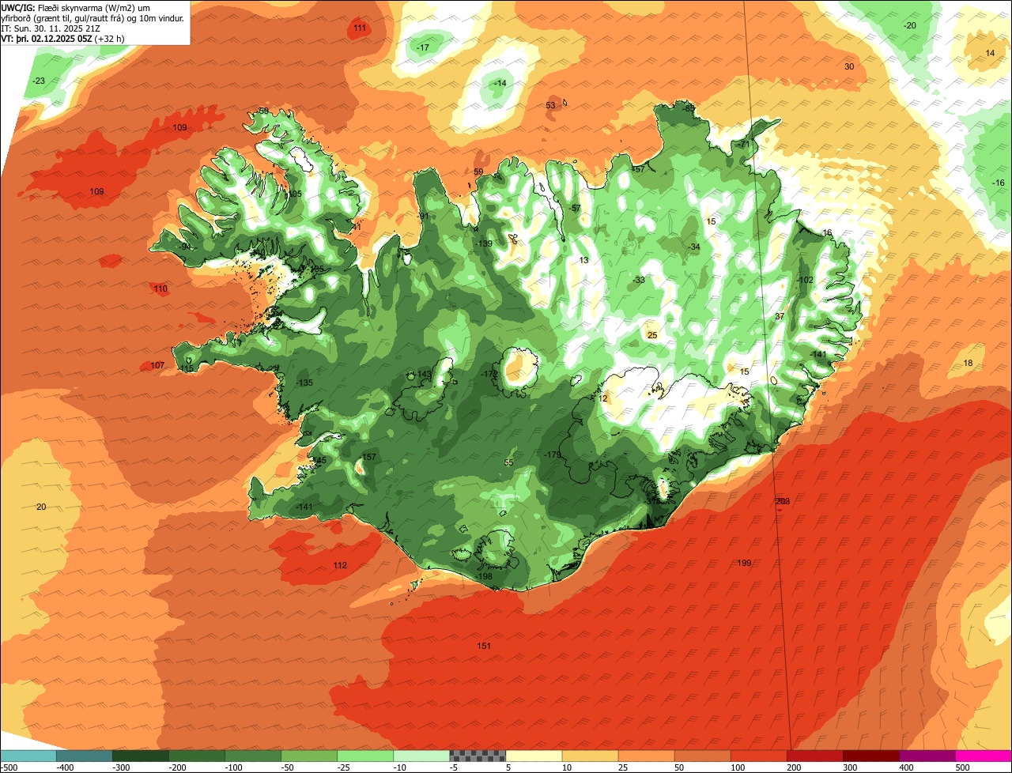Click the dark teal legend swatch from -400 to -300

(85, 755)
